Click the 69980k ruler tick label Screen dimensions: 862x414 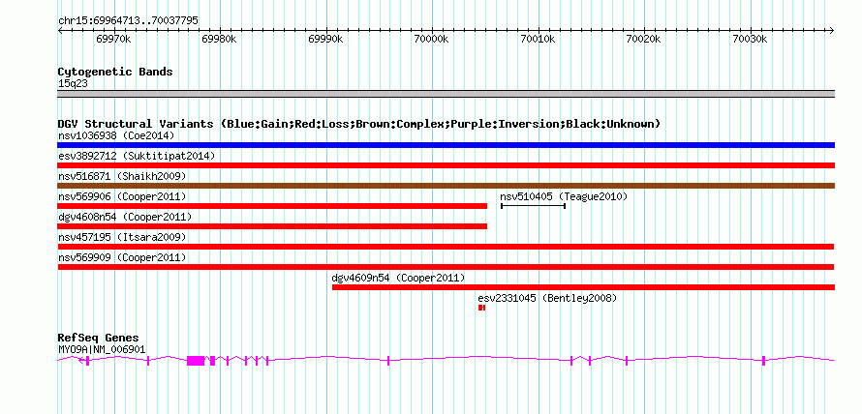coord(219,39)
